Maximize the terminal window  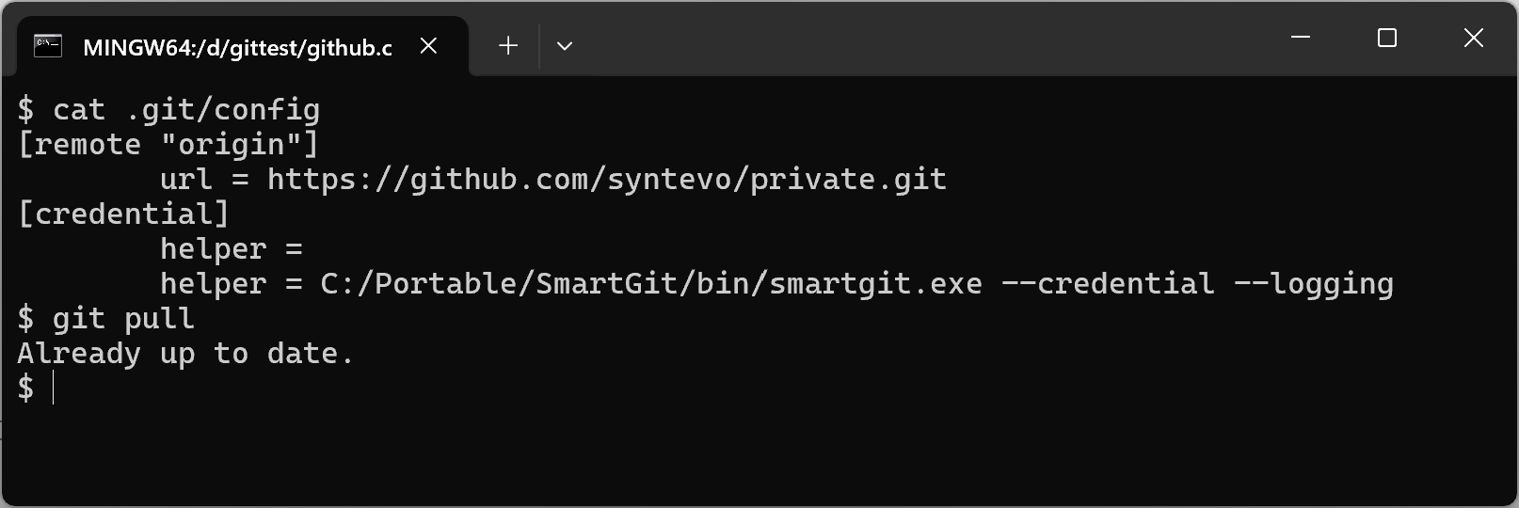coord(1386,38)
